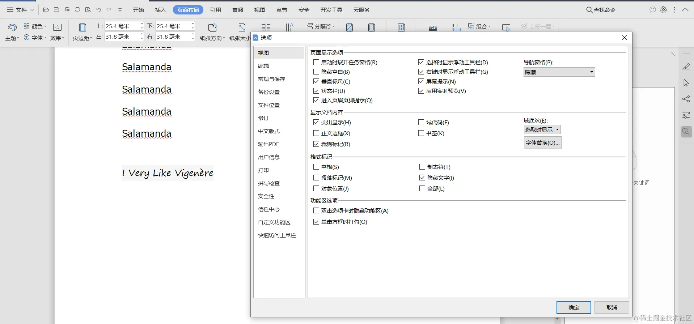Uncheck 隐藏文字(I) checkbox
The image size is (694, 324).
click(422, 178)
